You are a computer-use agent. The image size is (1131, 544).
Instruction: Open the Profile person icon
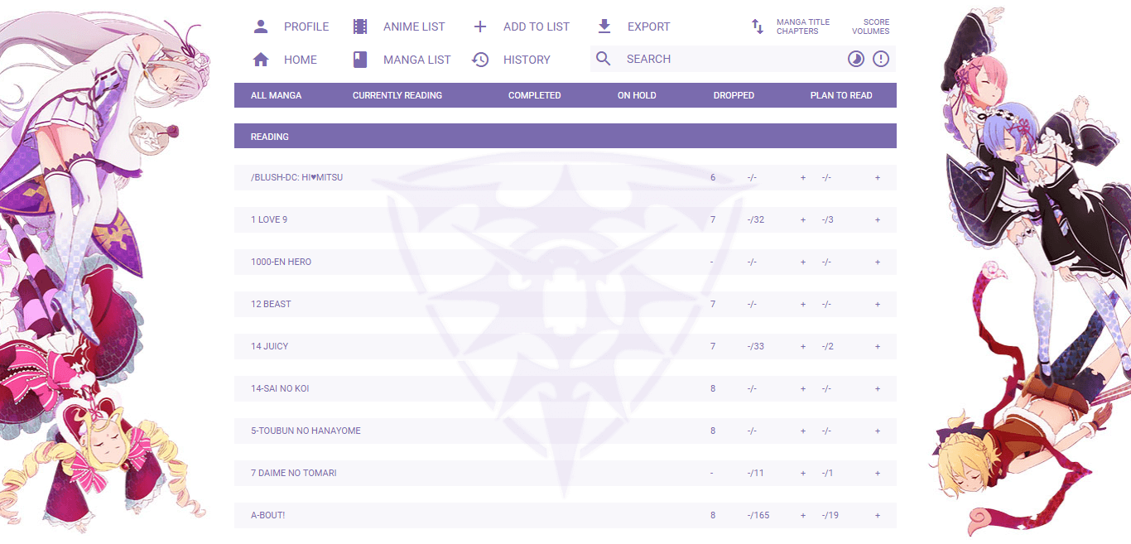click(x=261, y=26)
